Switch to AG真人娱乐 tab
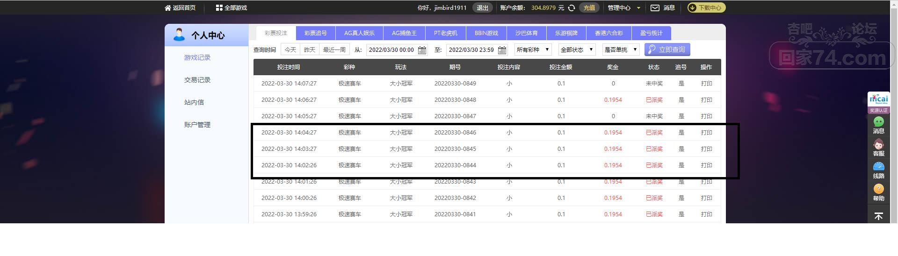The width and height of the screenshot is (898, 256). pos(359,33)
